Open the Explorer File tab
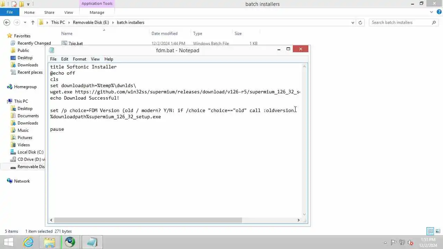This screenshot has width=443, height=249. coord(10,12)
